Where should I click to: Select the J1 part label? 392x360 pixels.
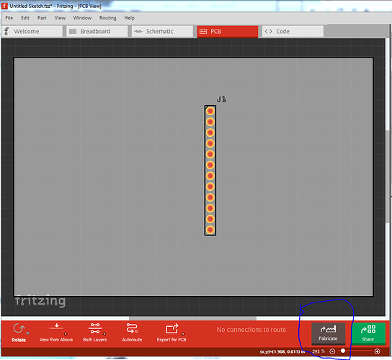221,99
